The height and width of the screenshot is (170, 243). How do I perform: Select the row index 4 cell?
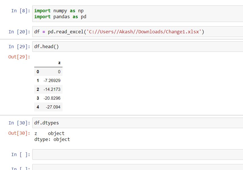click(x=38, y=107)
